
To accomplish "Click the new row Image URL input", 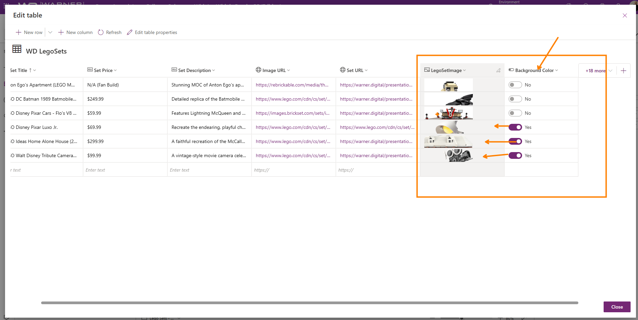I will click(294, 170).
